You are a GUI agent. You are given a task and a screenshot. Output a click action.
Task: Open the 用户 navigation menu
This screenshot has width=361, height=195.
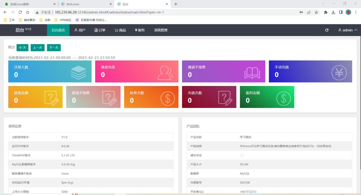click(x=80, y=30)
